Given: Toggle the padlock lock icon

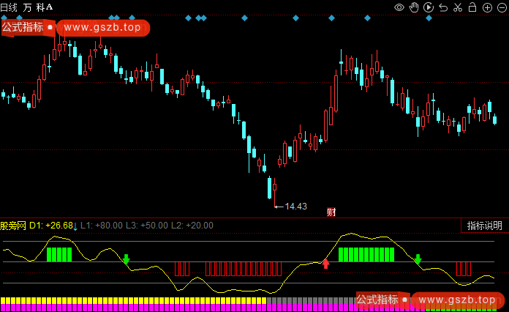Looking at the screenshot, I should coord(472,7).
